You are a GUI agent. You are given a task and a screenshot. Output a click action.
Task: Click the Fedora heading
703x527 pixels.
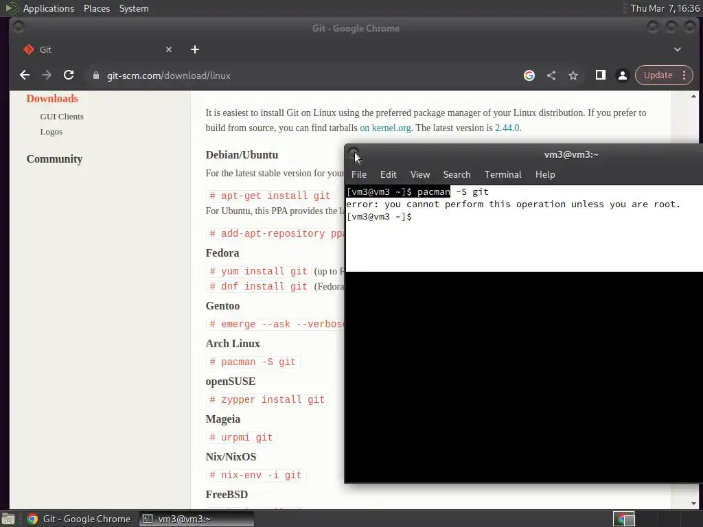click(x=222, y=253)
